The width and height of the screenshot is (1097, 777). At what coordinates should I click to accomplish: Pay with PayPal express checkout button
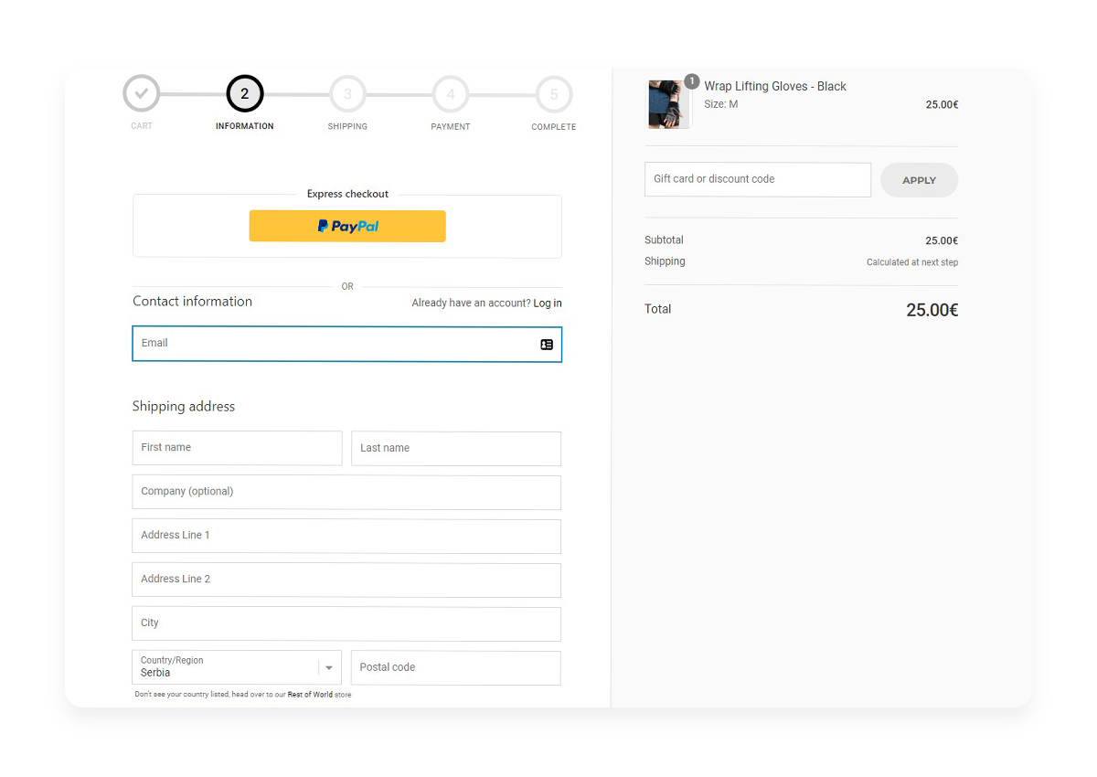tap(347, 226)
